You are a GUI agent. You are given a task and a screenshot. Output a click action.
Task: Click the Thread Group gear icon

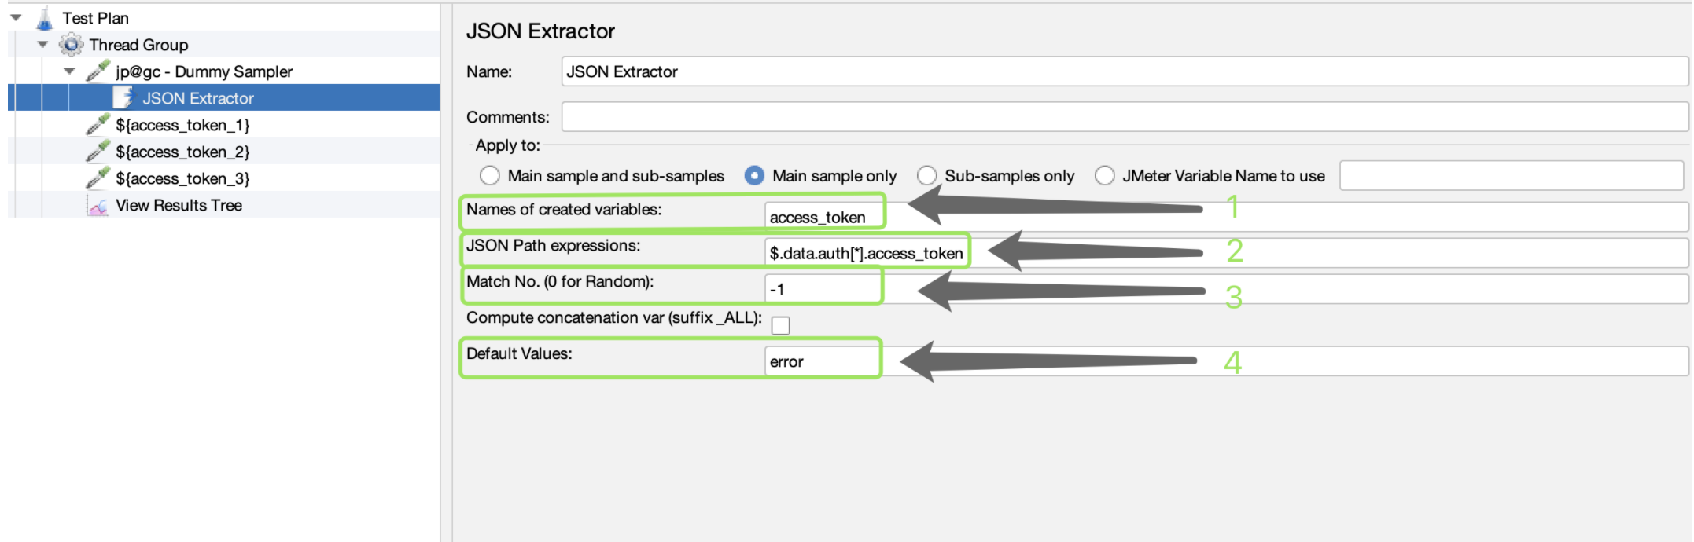pos(72,45)
